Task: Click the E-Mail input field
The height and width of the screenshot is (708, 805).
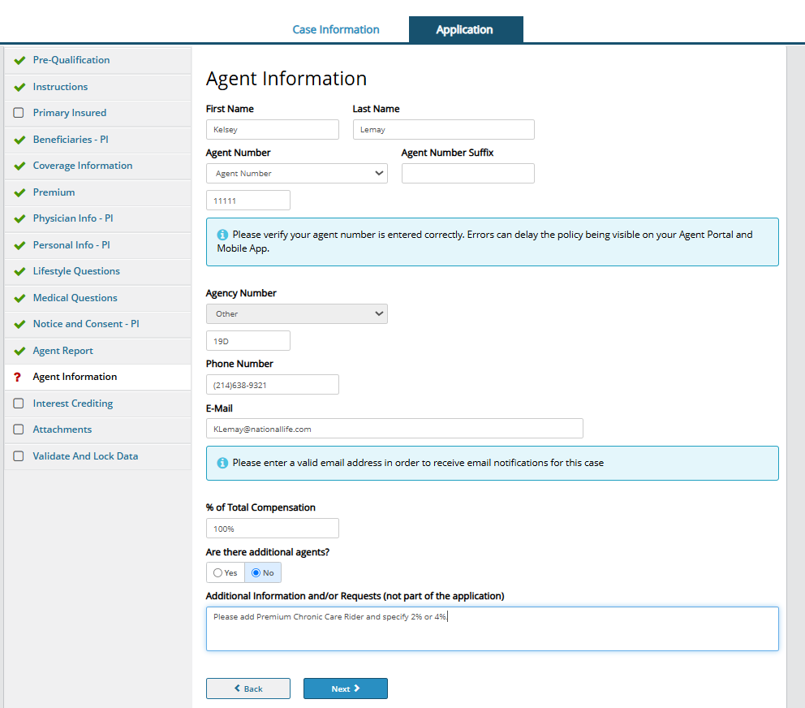Action: click(x=394, y=429)
